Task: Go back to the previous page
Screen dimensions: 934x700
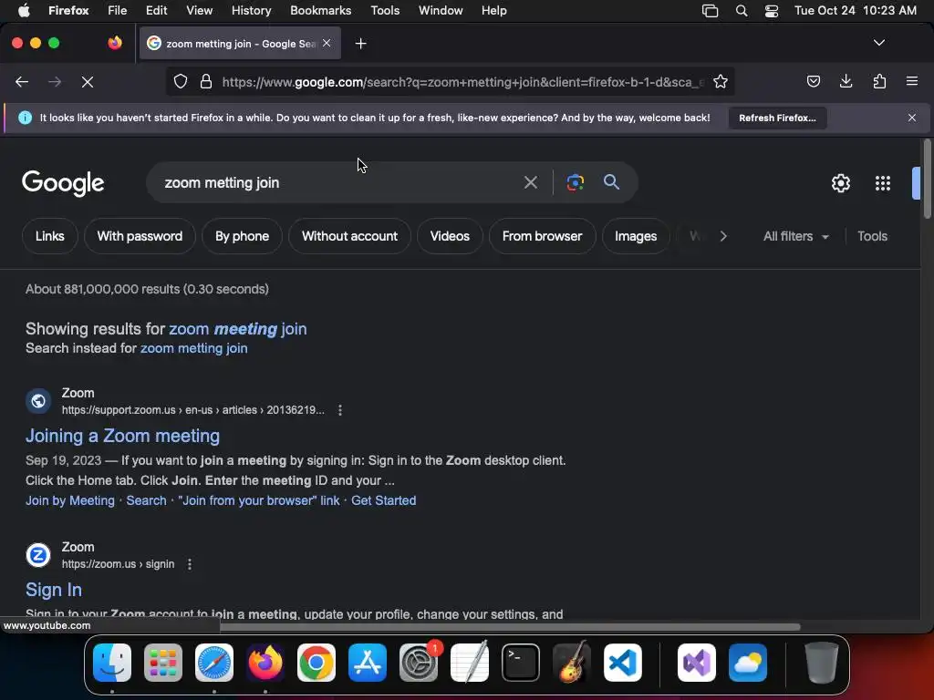Action: 22,81
